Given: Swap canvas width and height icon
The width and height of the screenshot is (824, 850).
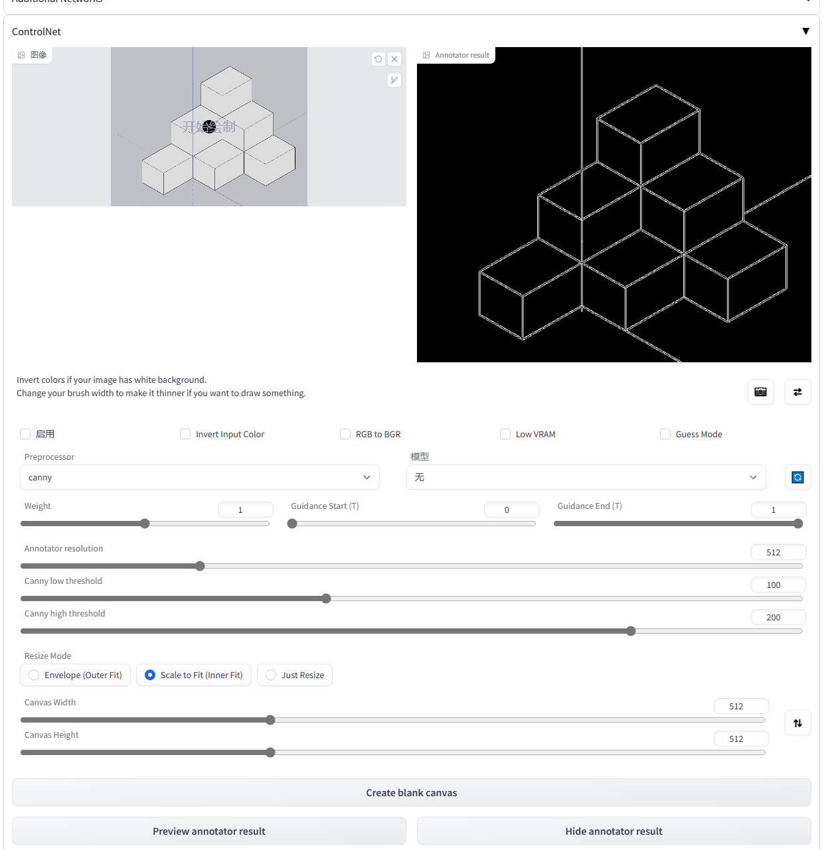Looking at the screenshot, I should [x=797, y=723].
